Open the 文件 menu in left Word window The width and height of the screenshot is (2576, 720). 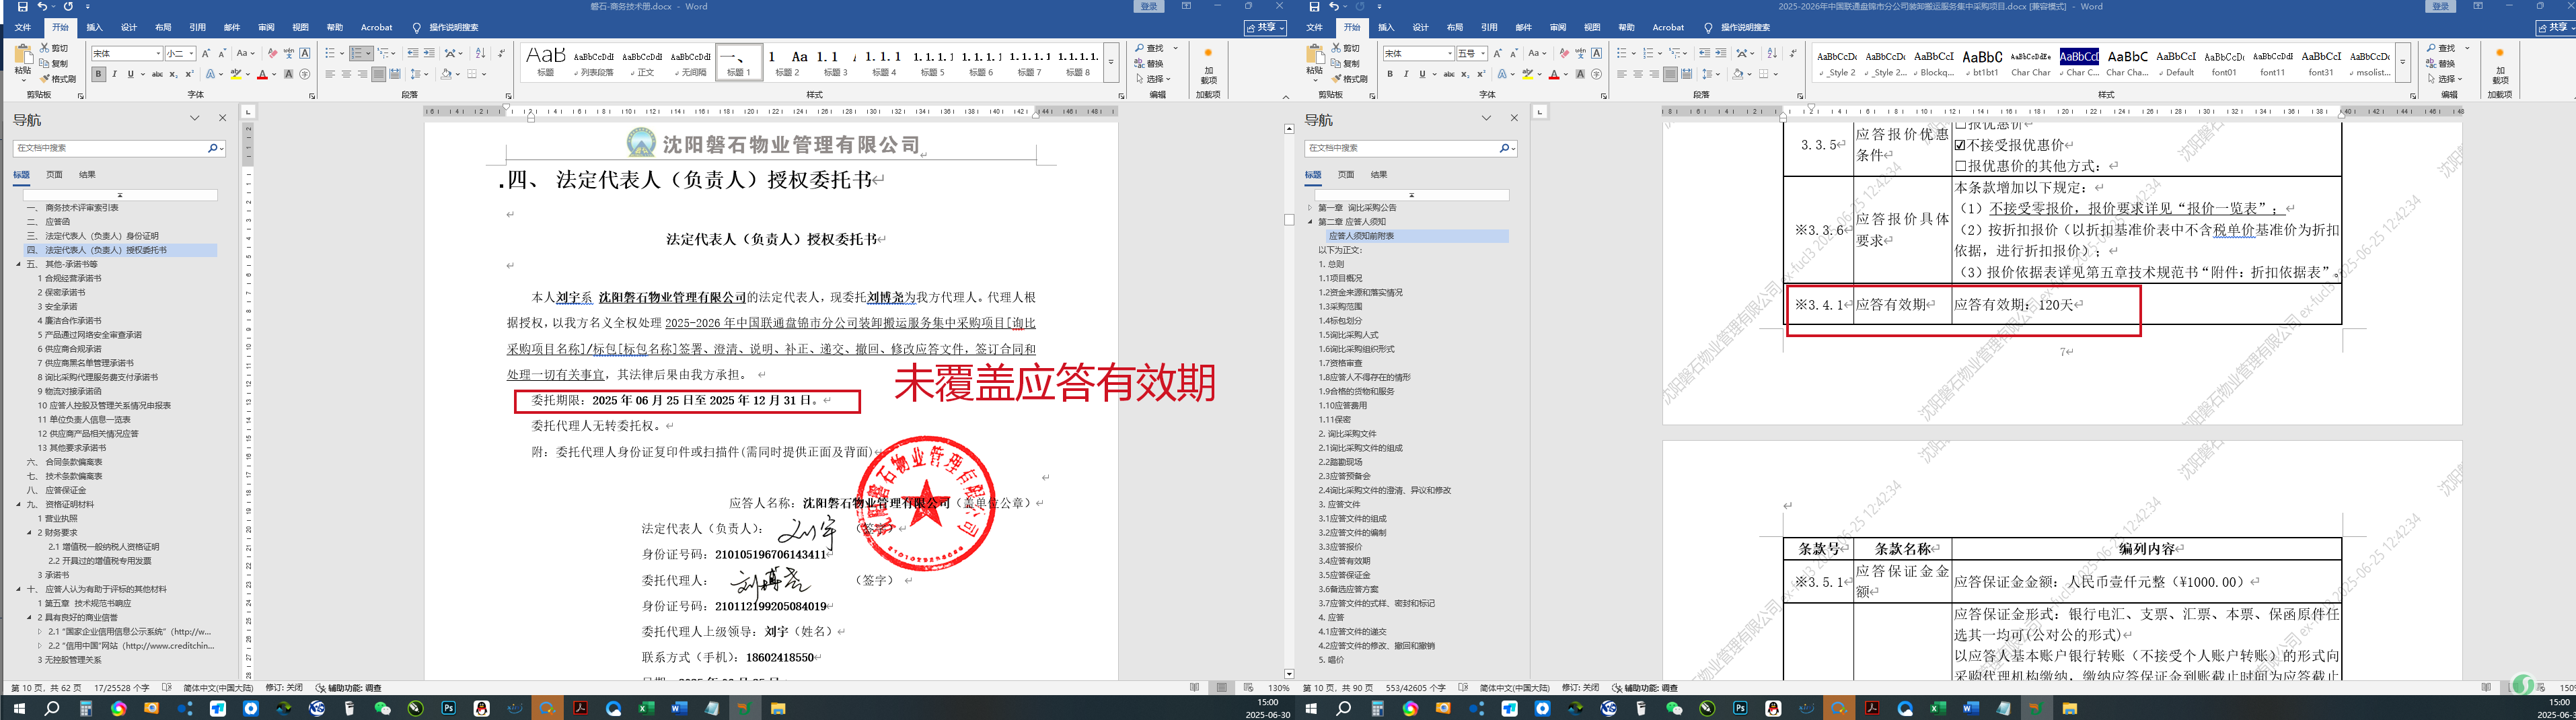point(23,27)
